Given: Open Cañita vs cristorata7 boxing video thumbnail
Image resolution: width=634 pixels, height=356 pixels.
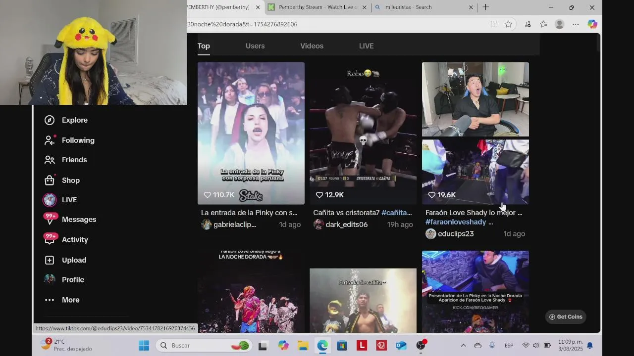Looking at the screenshot, I should pyautogui.click(x=363, y=133).
